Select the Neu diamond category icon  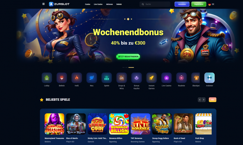click(91, 78)
